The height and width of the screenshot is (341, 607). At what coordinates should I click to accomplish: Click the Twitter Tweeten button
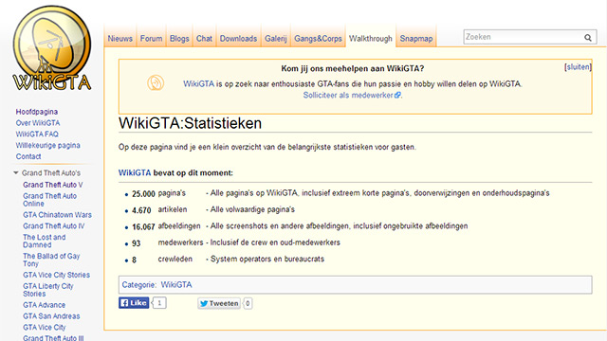[x=219, y=303]
